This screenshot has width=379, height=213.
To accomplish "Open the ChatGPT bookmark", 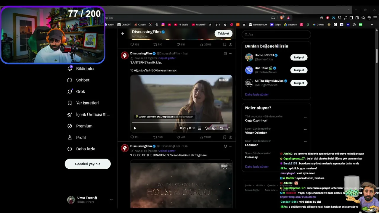I will tap(124, 25).
